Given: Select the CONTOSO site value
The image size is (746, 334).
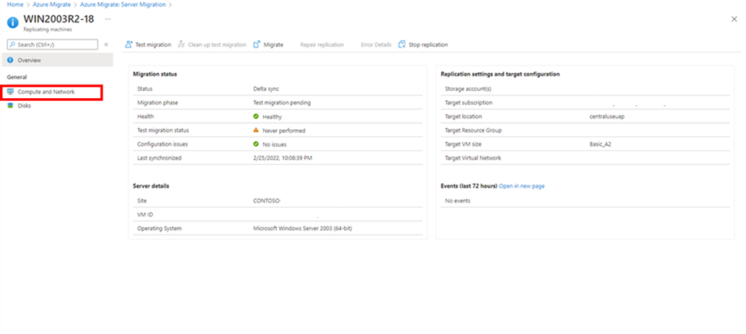Looking at the screenshot, I should (x=267, y=201).
